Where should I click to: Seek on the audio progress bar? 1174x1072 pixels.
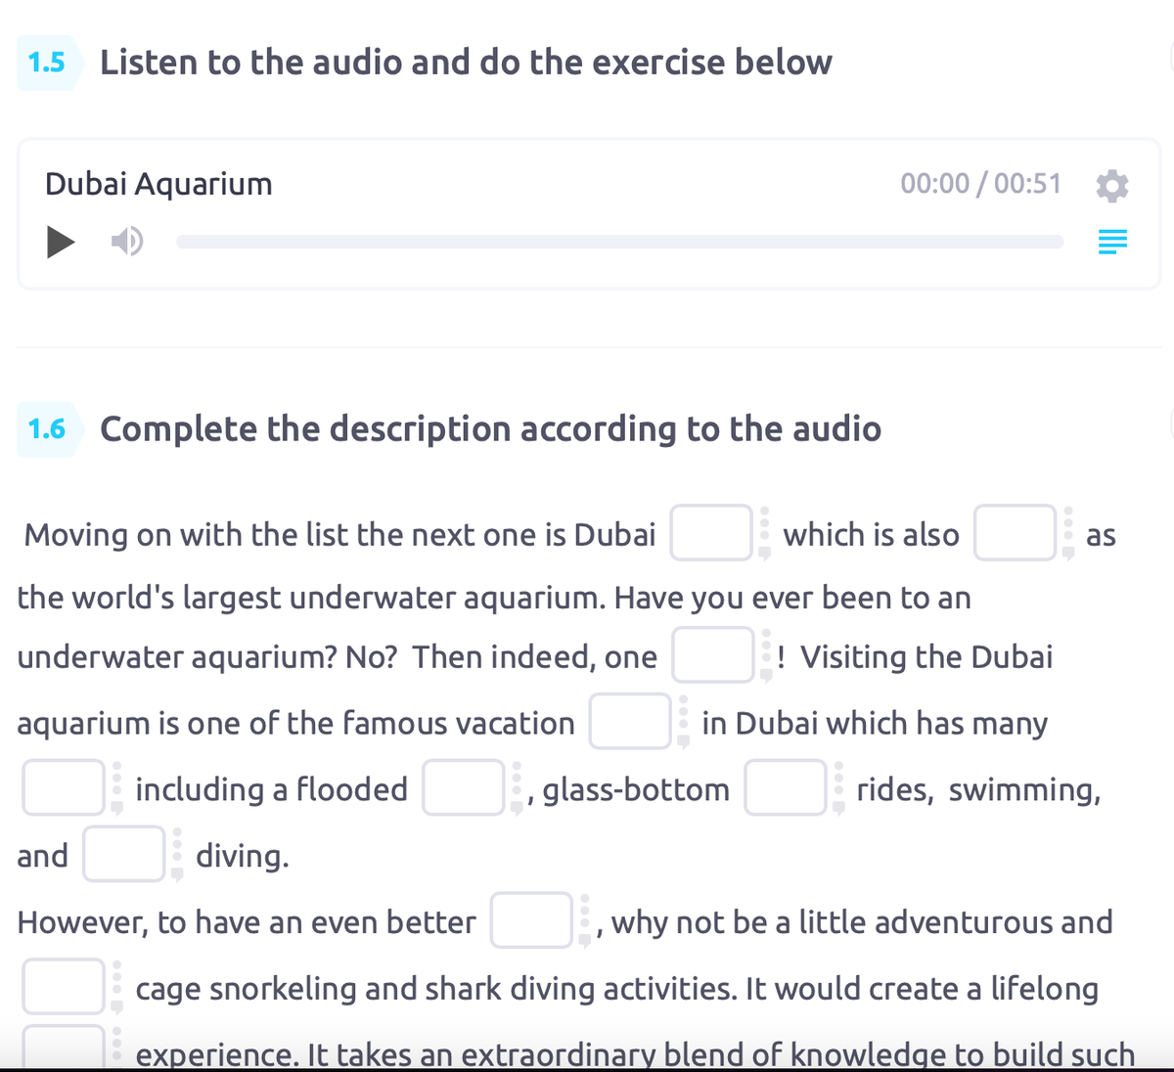619,242
